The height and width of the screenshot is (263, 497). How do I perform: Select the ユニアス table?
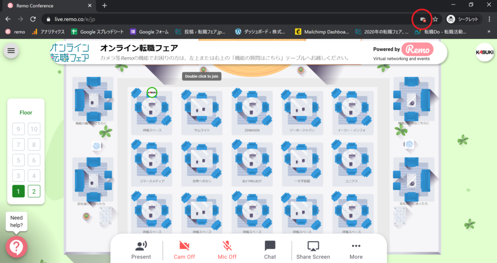pyautogui.click(x=352, y=163)
